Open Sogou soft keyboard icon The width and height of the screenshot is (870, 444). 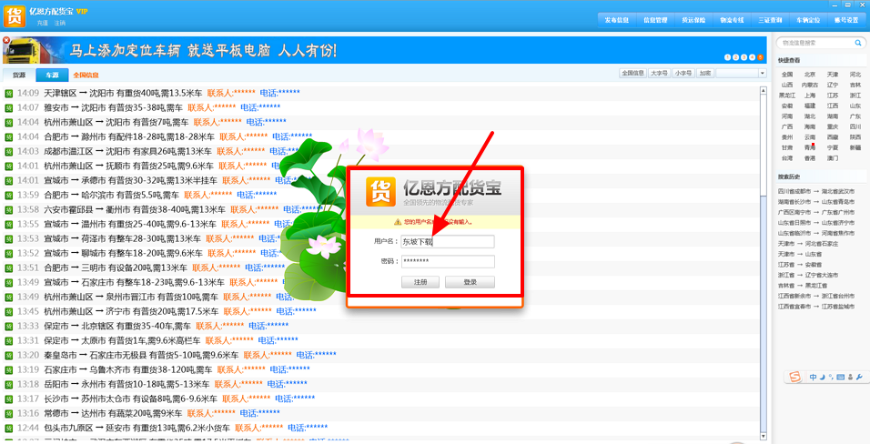841,378
